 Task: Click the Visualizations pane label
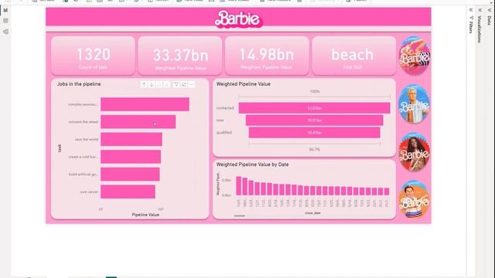point(480,29)
